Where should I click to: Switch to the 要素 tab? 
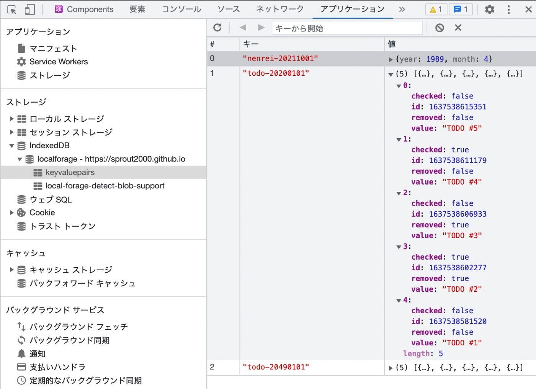coord(137,9)
